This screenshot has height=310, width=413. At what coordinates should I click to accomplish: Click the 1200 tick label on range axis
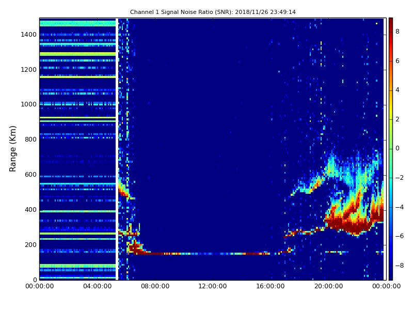pyautogui.click(x=28, y=70)
